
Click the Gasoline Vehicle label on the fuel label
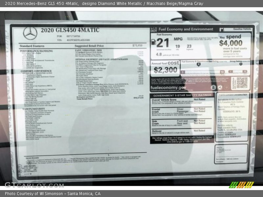coord(242,29)
